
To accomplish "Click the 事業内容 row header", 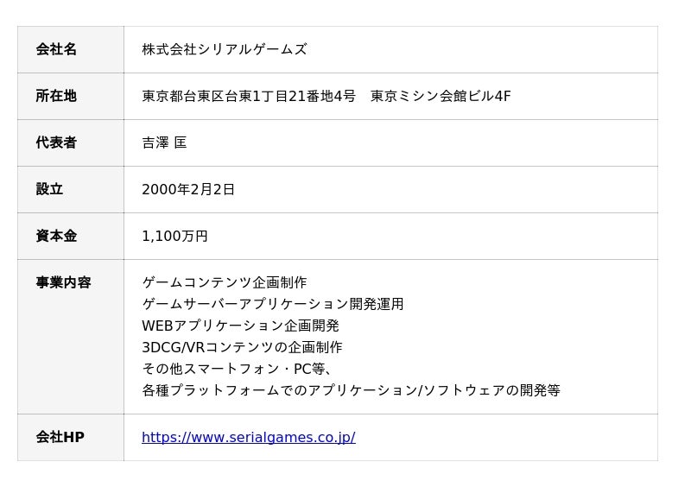I will [63, 282].
